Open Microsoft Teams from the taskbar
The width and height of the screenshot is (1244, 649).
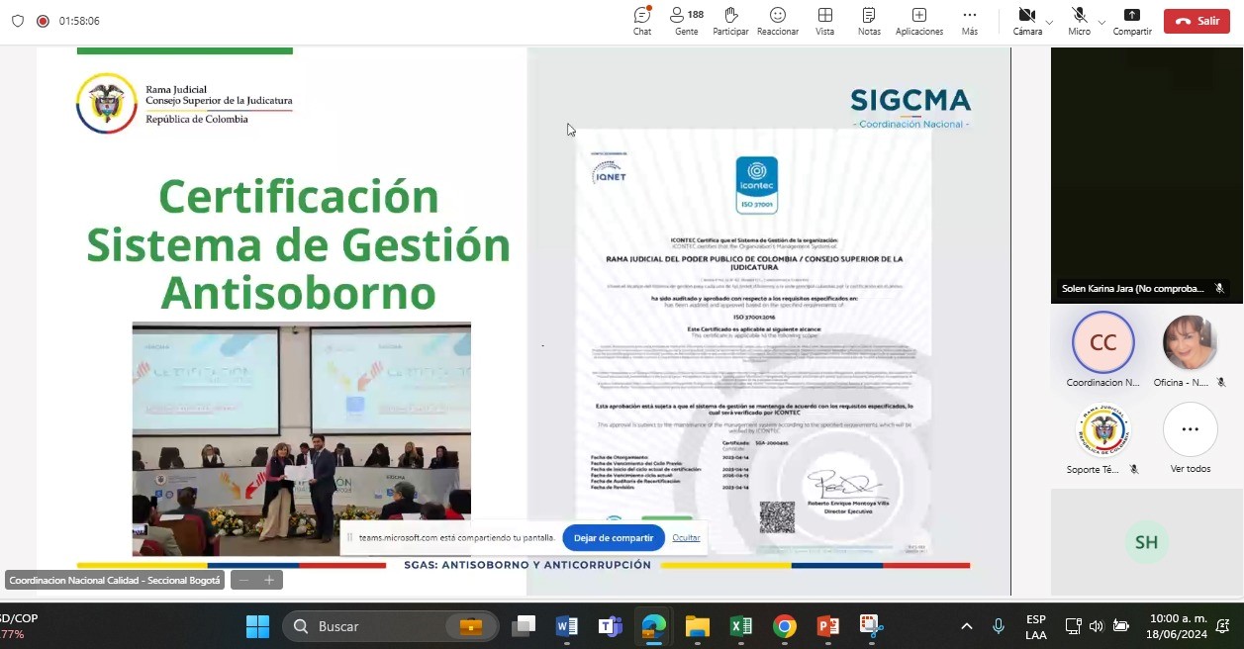coord(610,626)
